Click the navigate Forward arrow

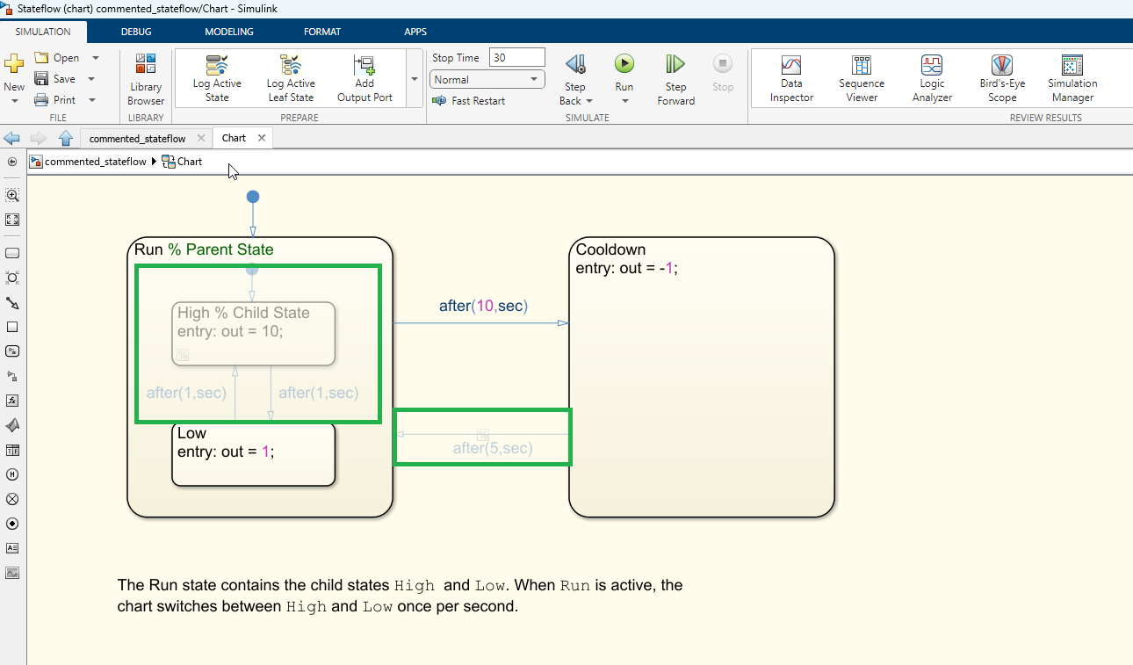coord(39,138)
